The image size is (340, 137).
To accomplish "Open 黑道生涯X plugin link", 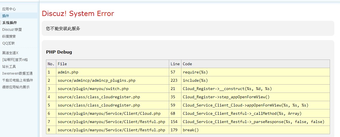I will [x=10, y=53].
